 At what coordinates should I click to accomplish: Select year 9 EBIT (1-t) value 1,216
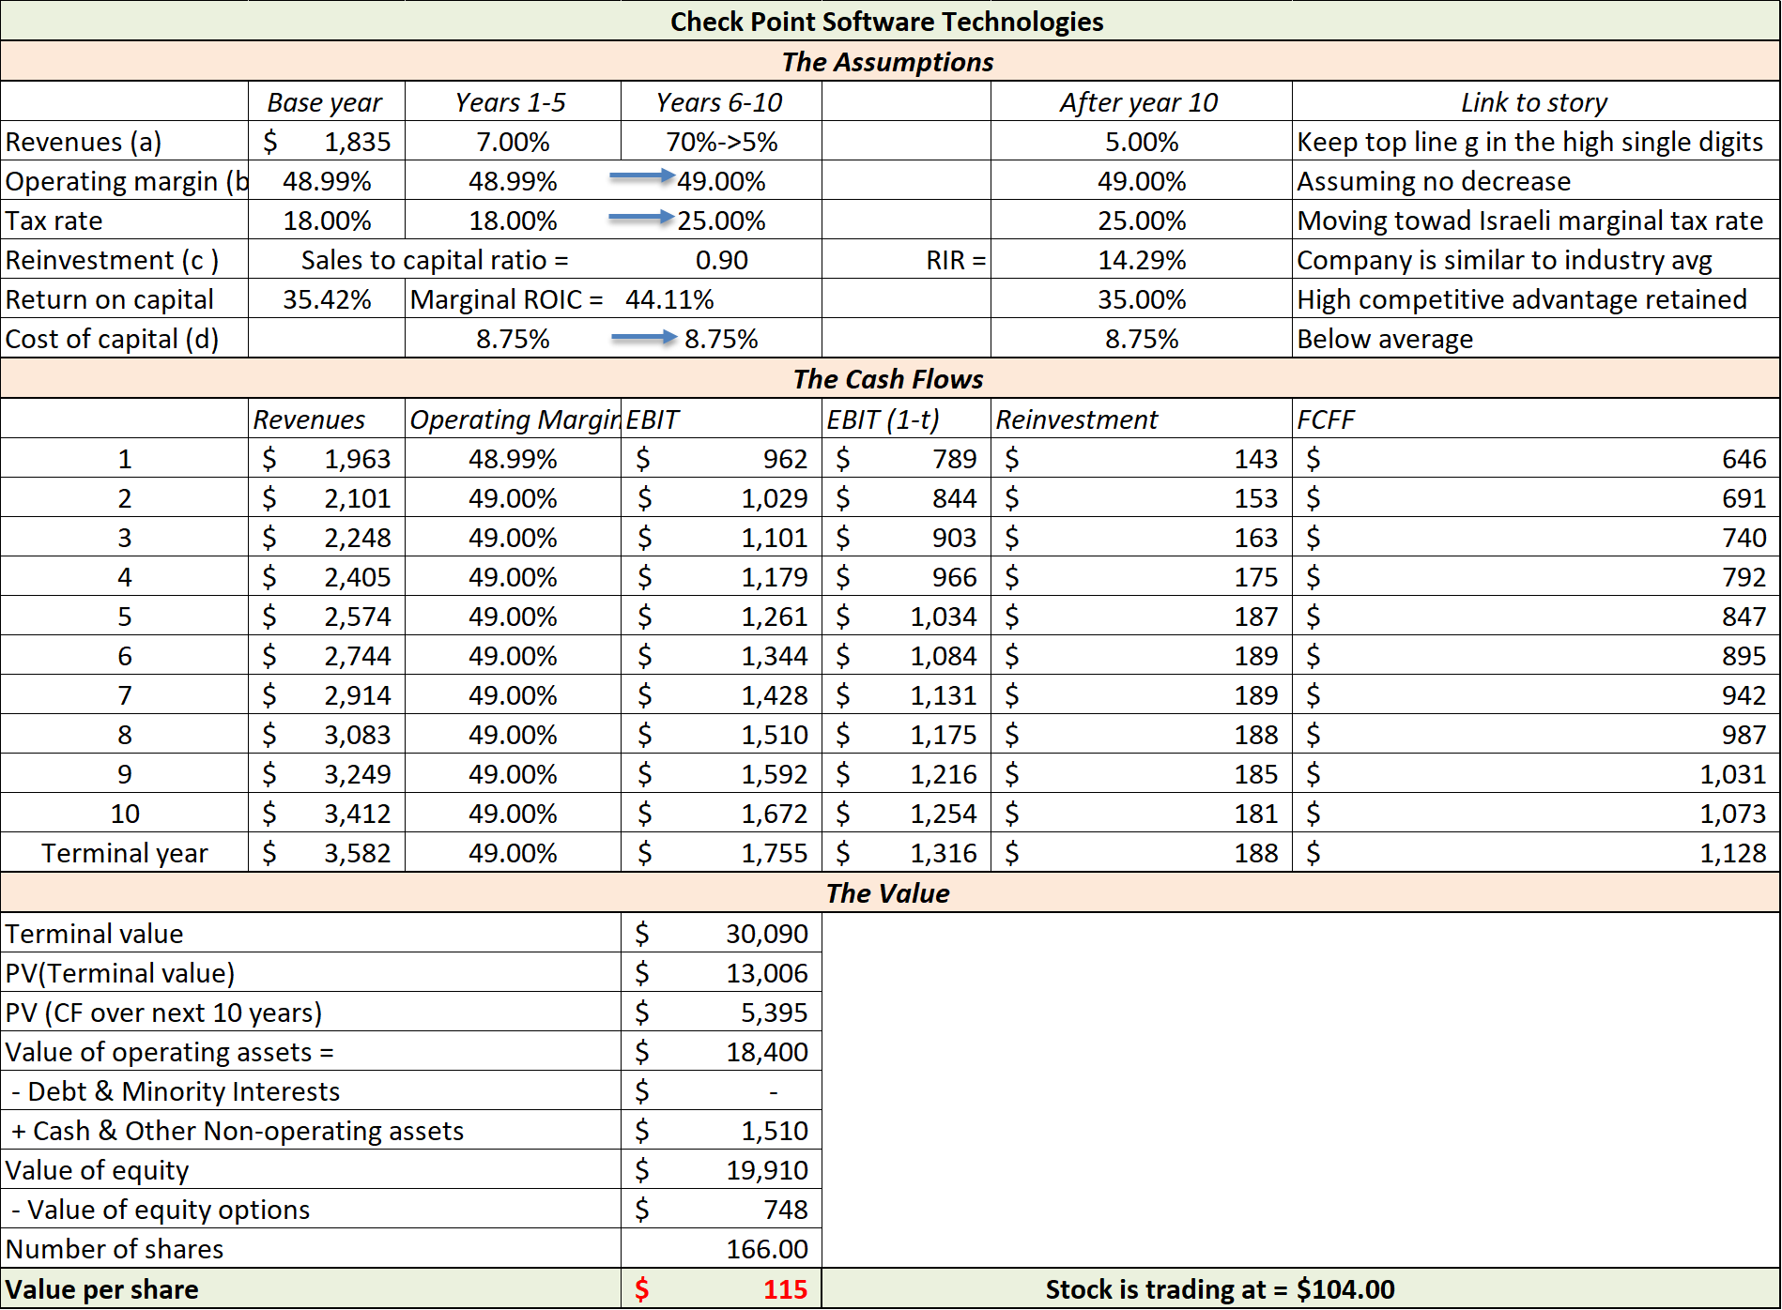coord(944,774)
